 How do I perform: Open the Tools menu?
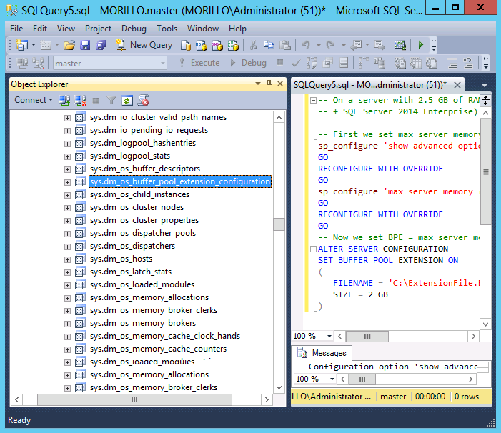167,29
